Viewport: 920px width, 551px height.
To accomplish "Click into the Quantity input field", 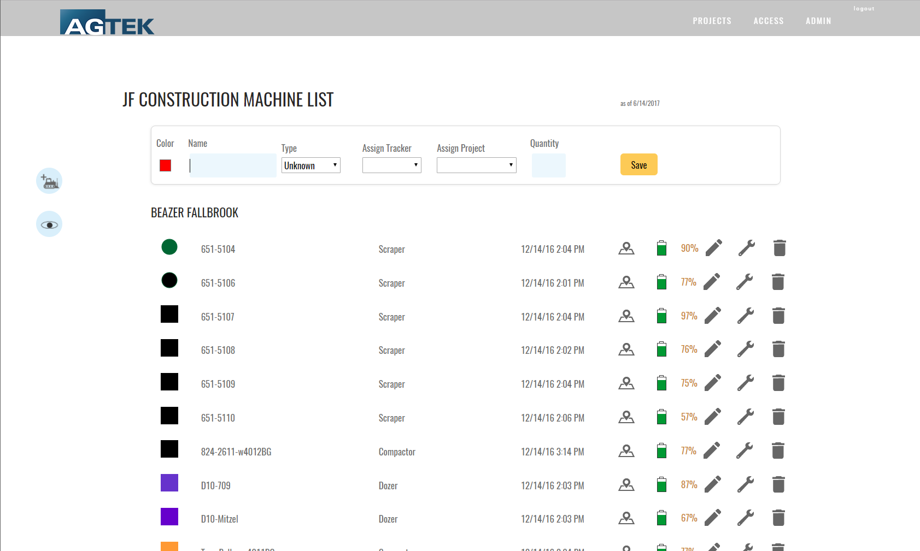I will 548,165.
